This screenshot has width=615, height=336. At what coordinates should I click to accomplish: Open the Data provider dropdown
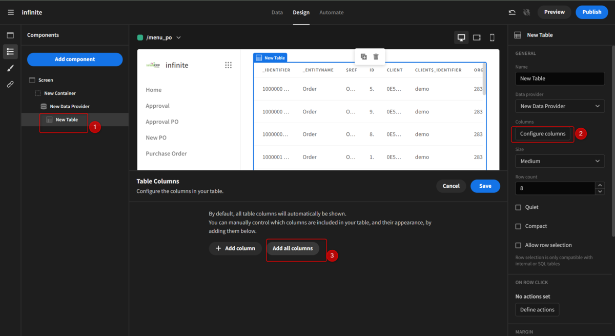[560, 106]
